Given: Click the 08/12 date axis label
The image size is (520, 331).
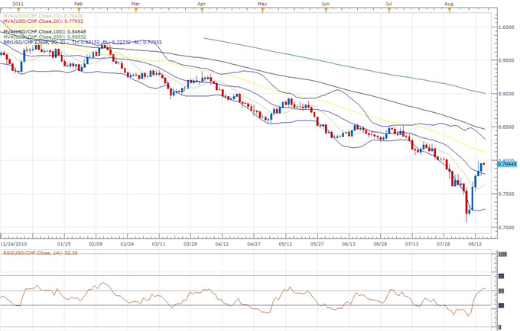Looking at the screenshot, I should click(x=475, y=244).
